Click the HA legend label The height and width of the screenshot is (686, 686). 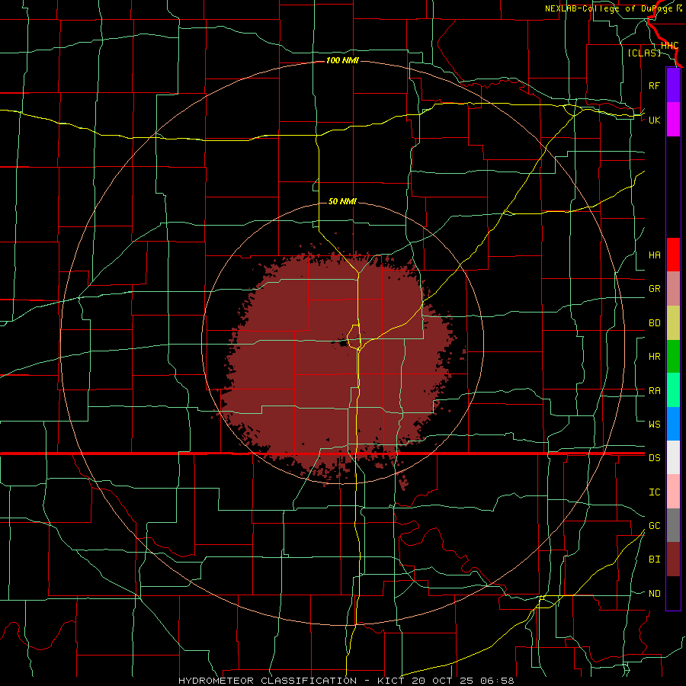pos(654,255)
